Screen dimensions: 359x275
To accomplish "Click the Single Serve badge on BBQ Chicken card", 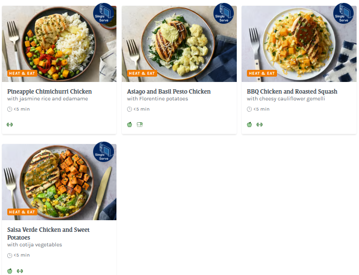I will (x=343, y=13).
